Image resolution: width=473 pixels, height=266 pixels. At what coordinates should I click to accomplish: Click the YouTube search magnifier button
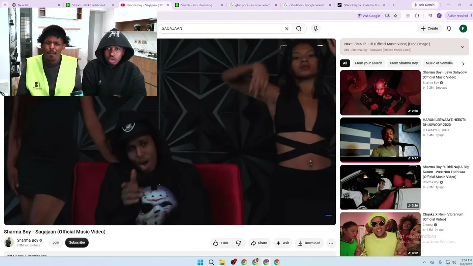(299, 28)
